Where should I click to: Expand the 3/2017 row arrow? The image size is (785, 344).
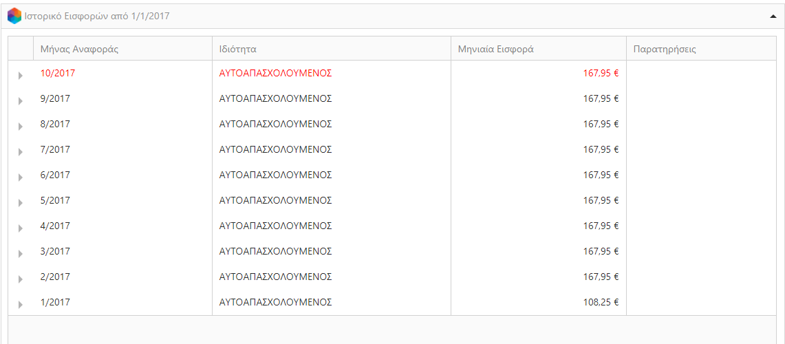21,254
